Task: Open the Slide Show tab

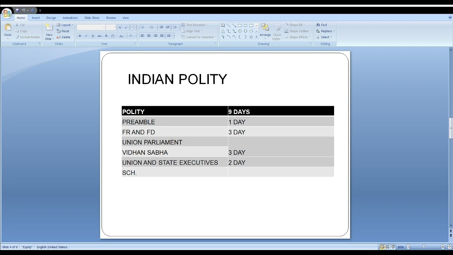Action: click(92, 18)
